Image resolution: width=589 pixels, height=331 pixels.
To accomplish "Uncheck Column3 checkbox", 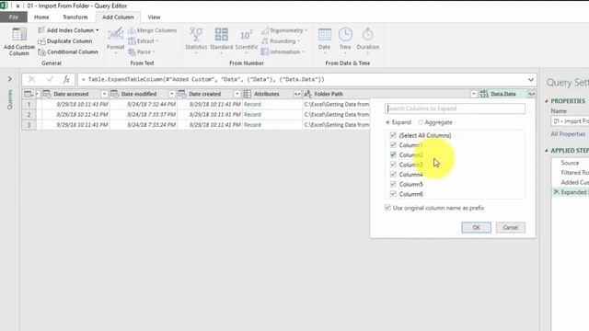I will point(393,165).
